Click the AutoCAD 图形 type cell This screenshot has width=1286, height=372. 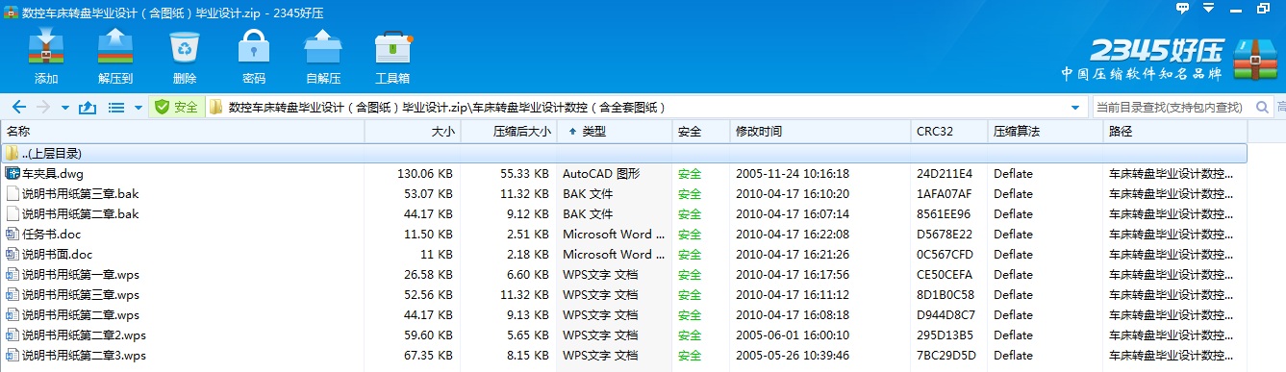pyautogui.click(x=601, y=174)
